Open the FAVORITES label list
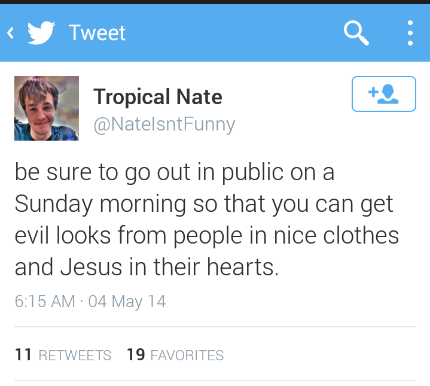This screenshot has height=386, width=430. (187, 355)
